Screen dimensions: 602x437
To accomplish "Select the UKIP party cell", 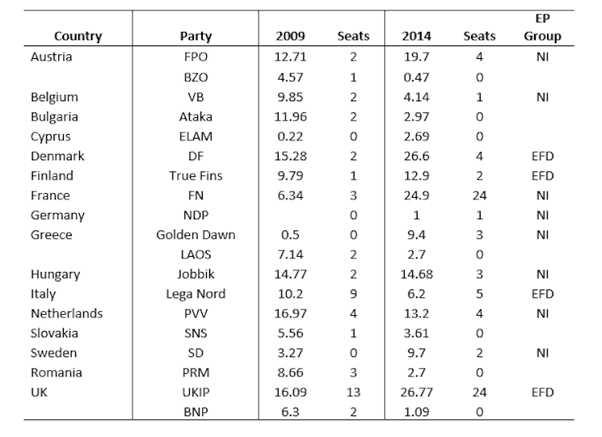I will [196, 392].
